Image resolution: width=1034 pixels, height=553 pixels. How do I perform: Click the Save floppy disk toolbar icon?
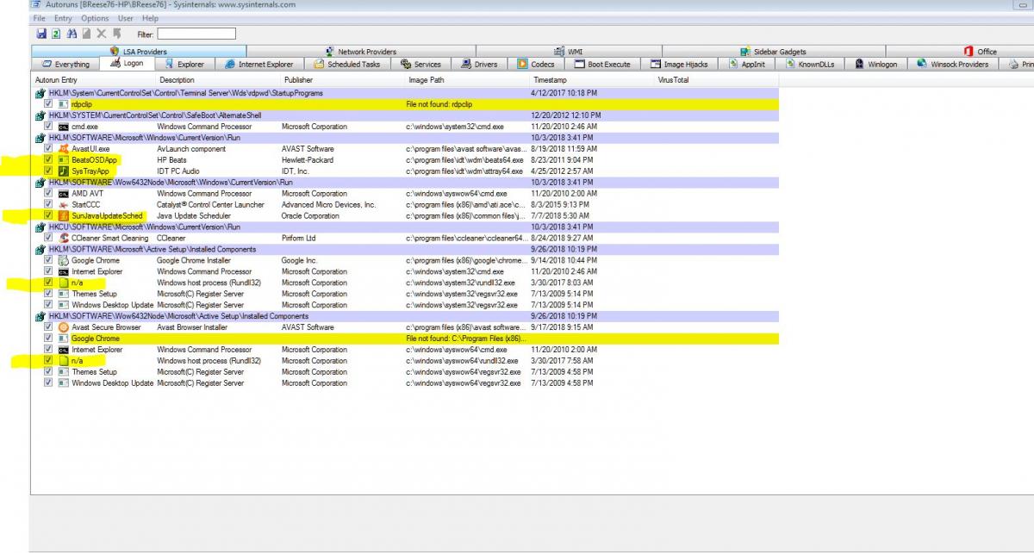(41, 34)
